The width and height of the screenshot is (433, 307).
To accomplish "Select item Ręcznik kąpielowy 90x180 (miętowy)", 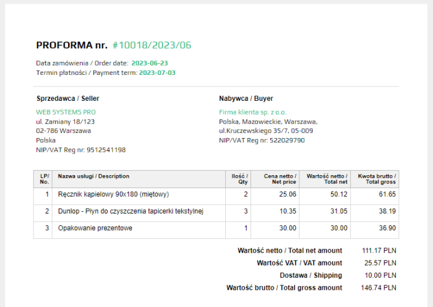I will (113, 194).
